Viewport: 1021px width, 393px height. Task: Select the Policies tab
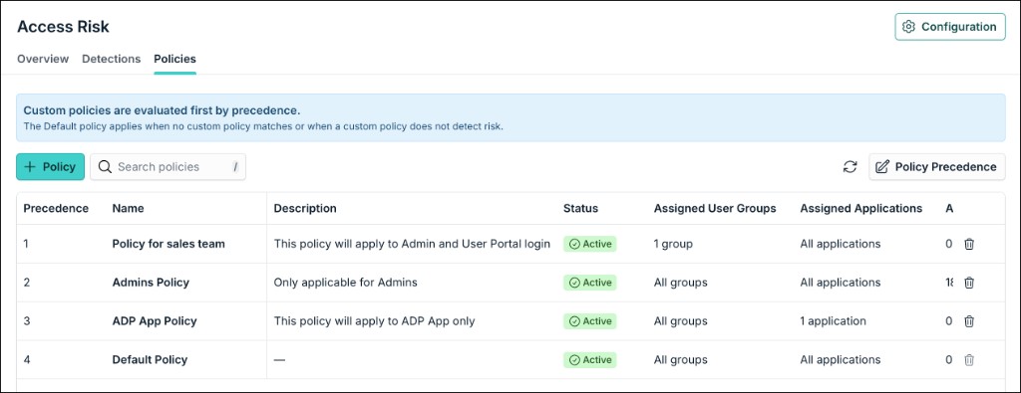174,59
